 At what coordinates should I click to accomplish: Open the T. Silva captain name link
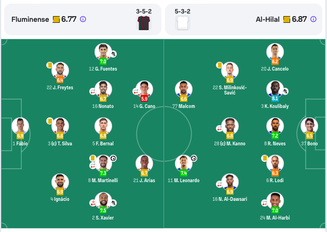point(60,143)
